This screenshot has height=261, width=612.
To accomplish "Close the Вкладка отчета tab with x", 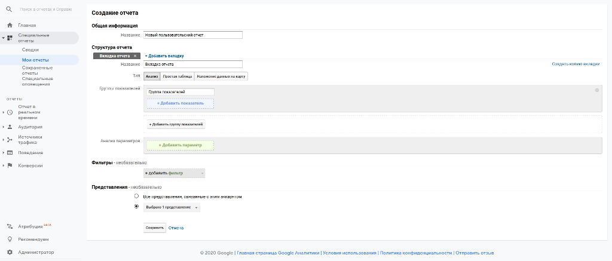I will point(134,56).
